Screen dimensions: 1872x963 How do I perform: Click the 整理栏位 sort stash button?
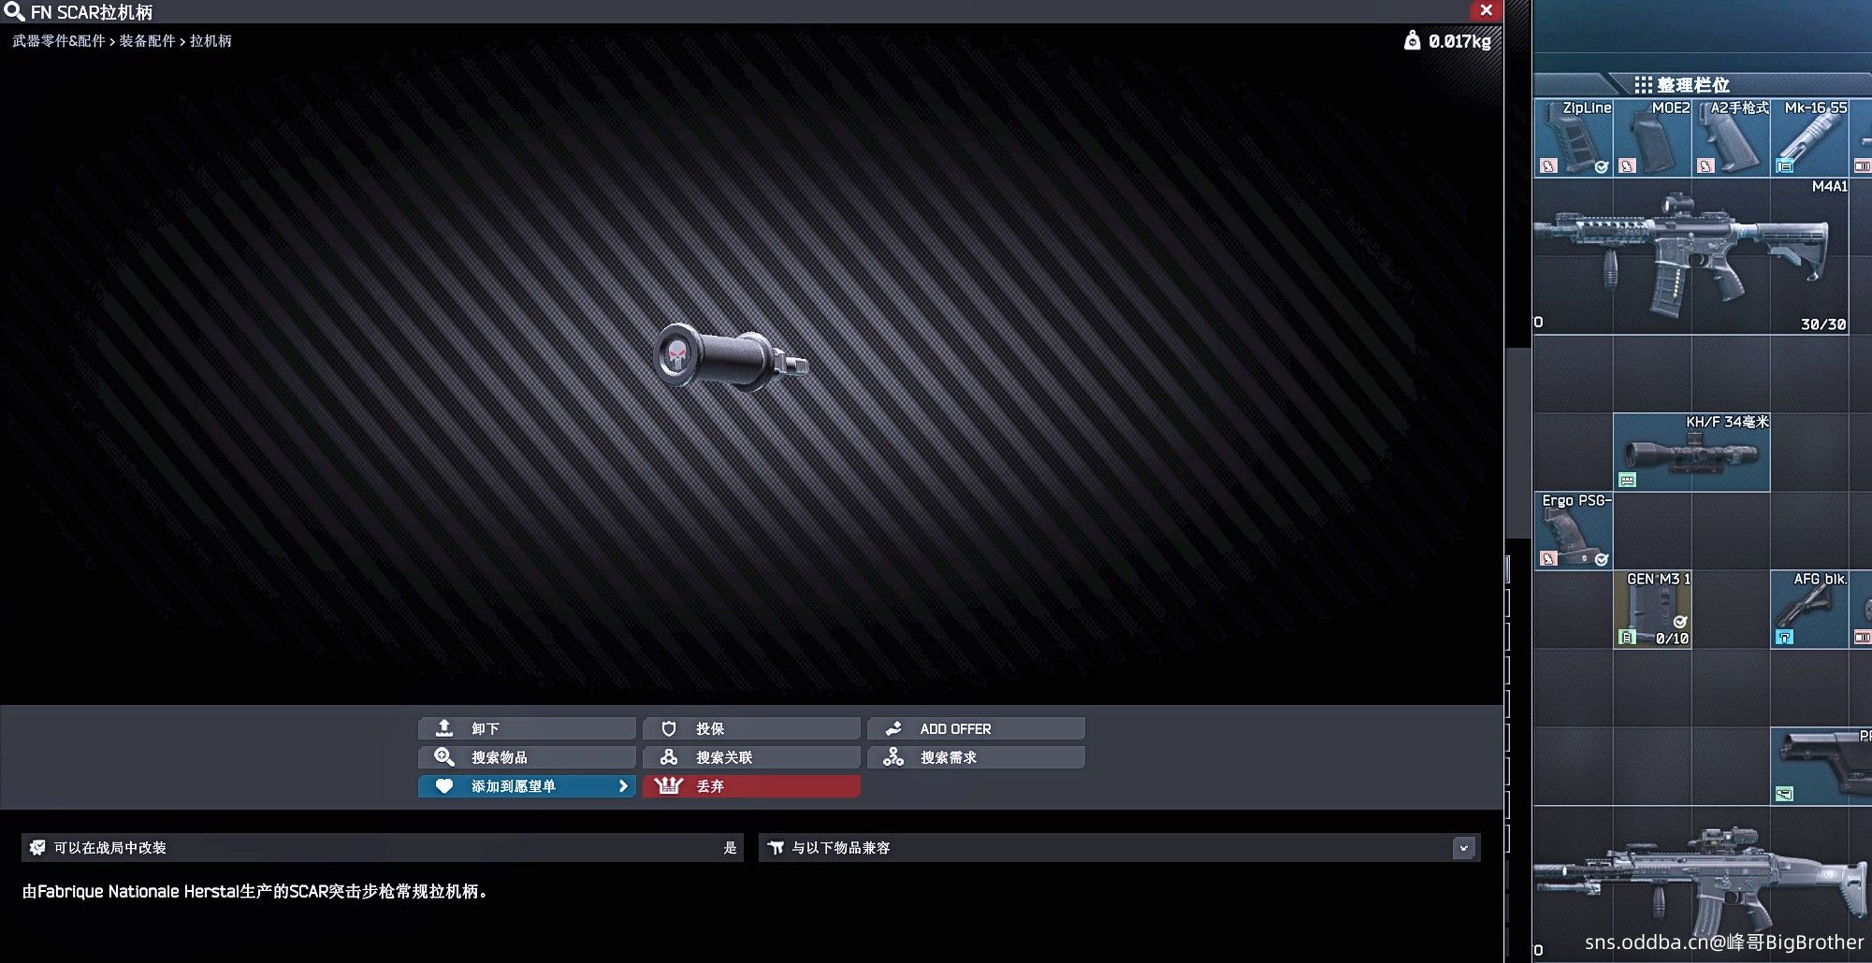pyautogui.click(x=1693, y=85)
